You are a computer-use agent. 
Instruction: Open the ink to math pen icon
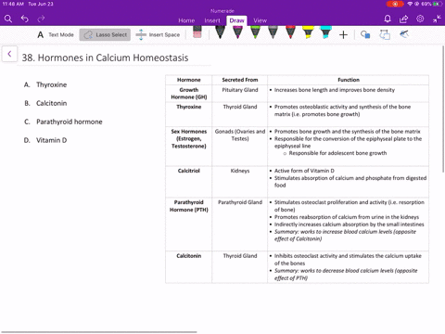tap(404, 34)
